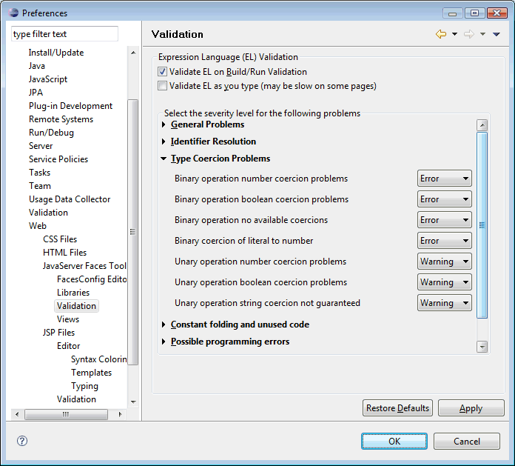The image size is (515, 466).
Task: Click the tree vertical scrollbar thumb
Action: (133, 232)
